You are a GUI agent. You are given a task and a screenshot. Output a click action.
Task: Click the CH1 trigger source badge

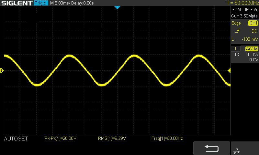[253, 23]
